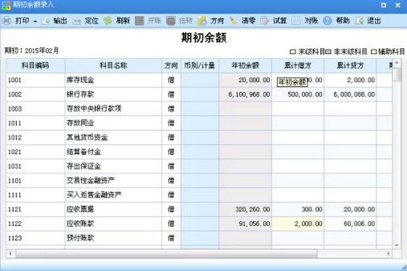Click the 科目编码 column header
The height and width of the screenshot is (271, 407).
click(x=35, y=66)
